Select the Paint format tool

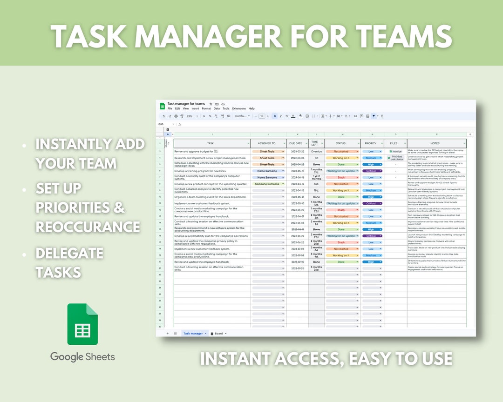click(182, 116)
